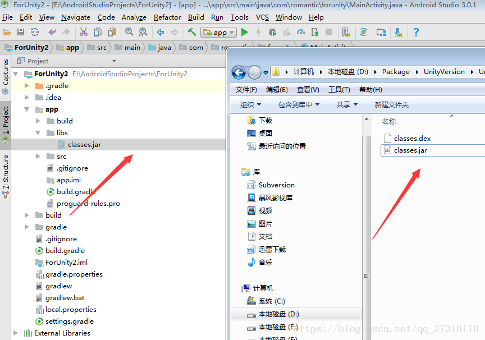Click the Debug app bug icon
This screenshot has height=340, width=485.
point(272,32)
